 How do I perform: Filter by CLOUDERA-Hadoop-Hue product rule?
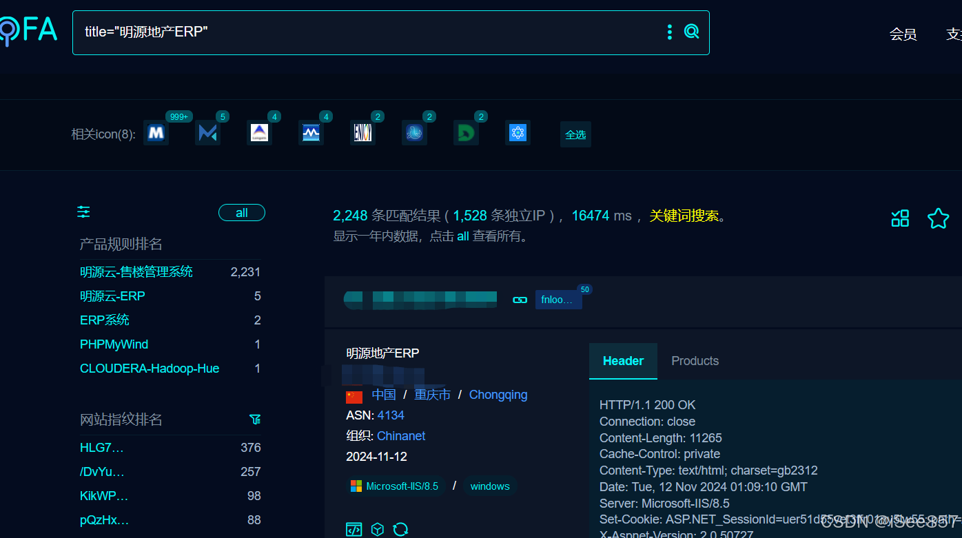click(150, 369)
